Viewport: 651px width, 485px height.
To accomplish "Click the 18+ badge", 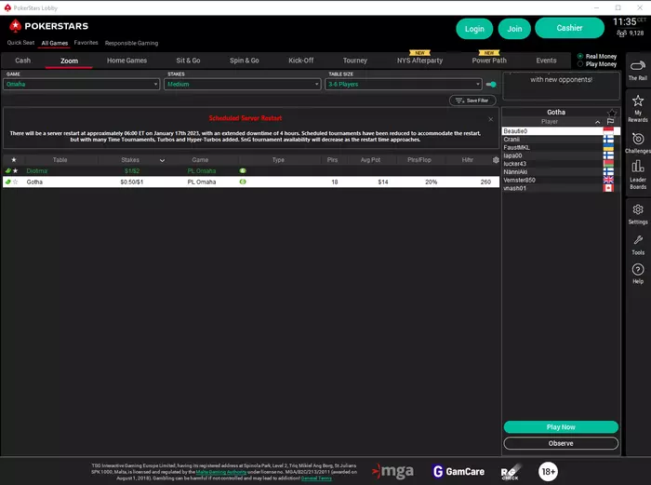I will click(548, 472).
